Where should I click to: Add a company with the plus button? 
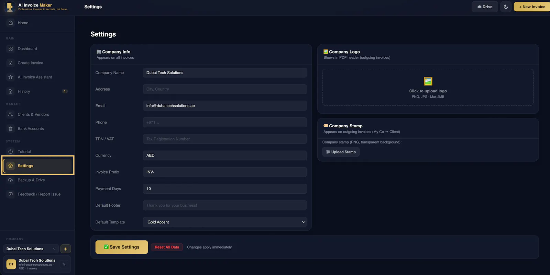coord(66,249)
